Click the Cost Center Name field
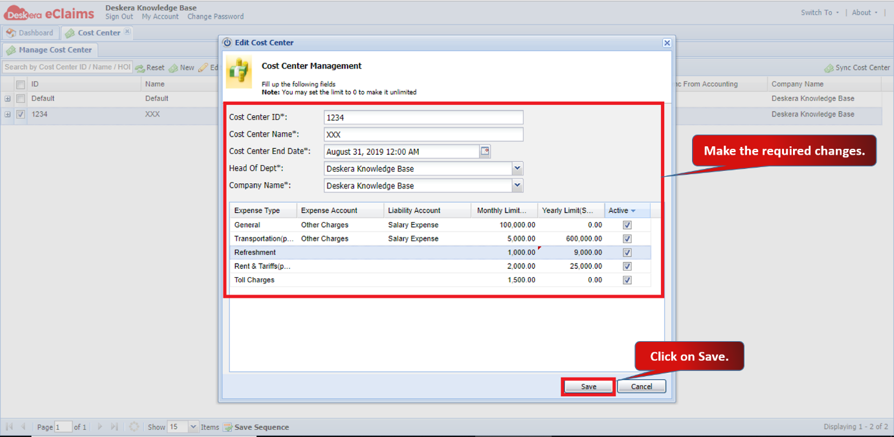 423,135
